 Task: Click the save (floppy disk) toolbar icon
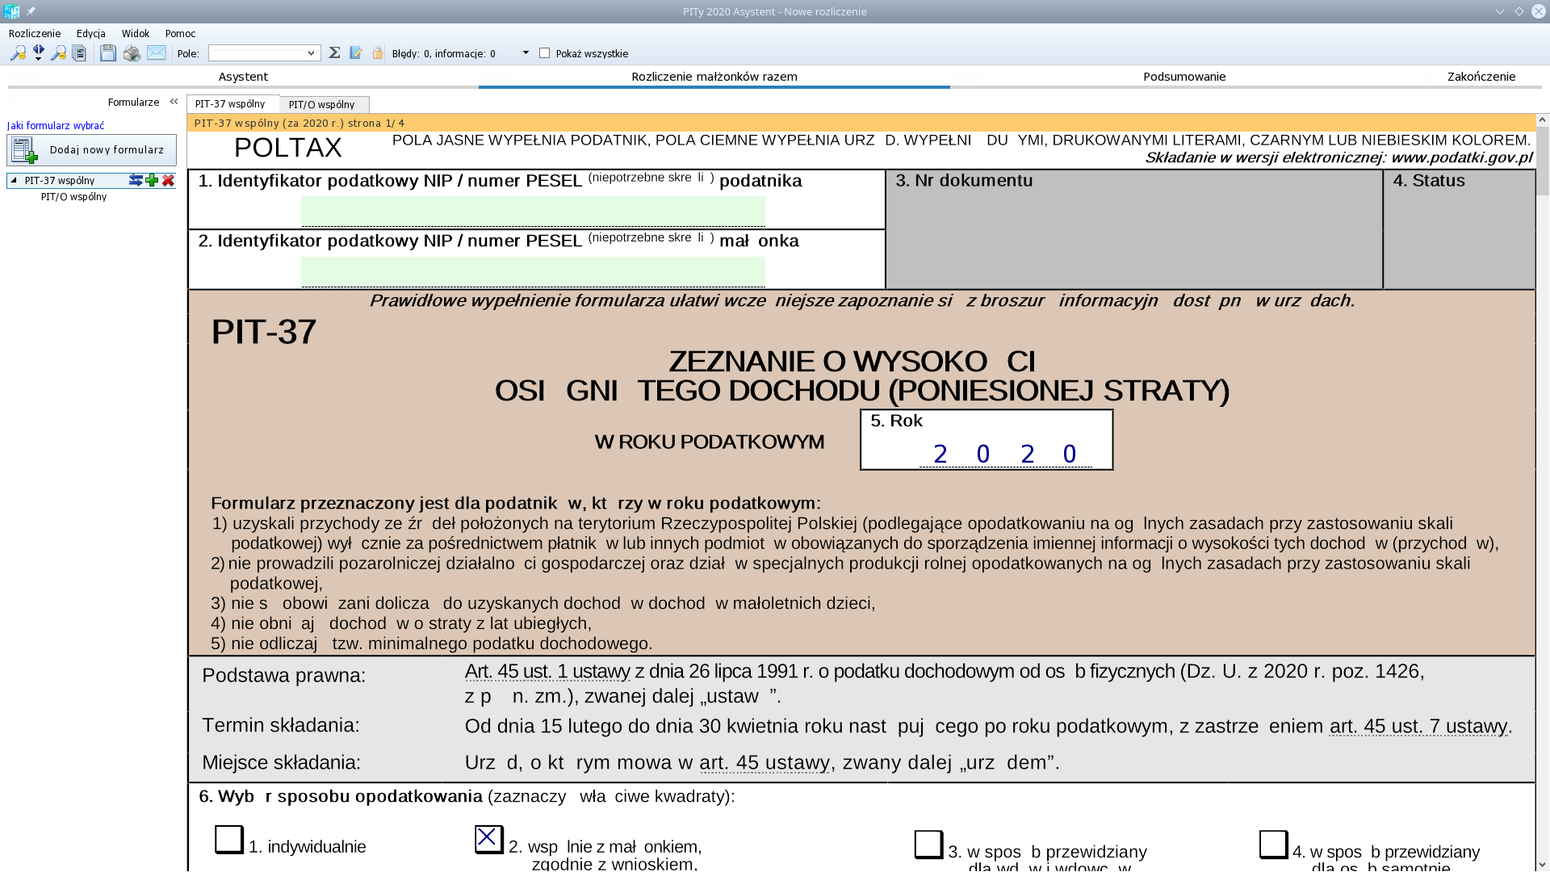pos(107,53)
